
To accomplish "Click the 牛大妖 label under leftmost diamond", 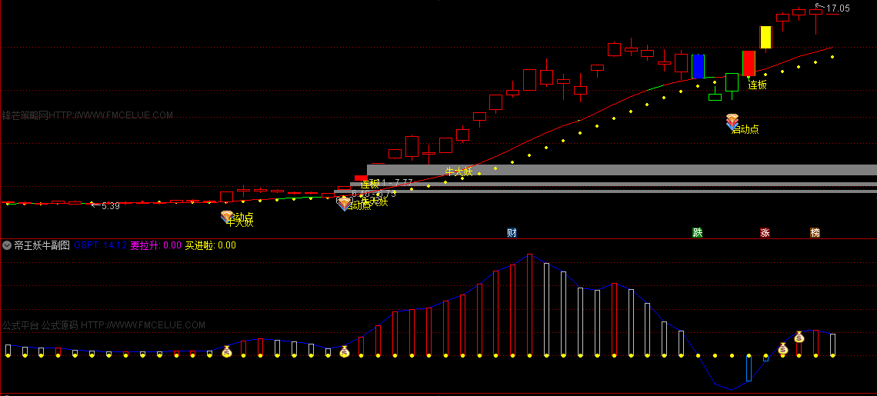I will [240, 223].
